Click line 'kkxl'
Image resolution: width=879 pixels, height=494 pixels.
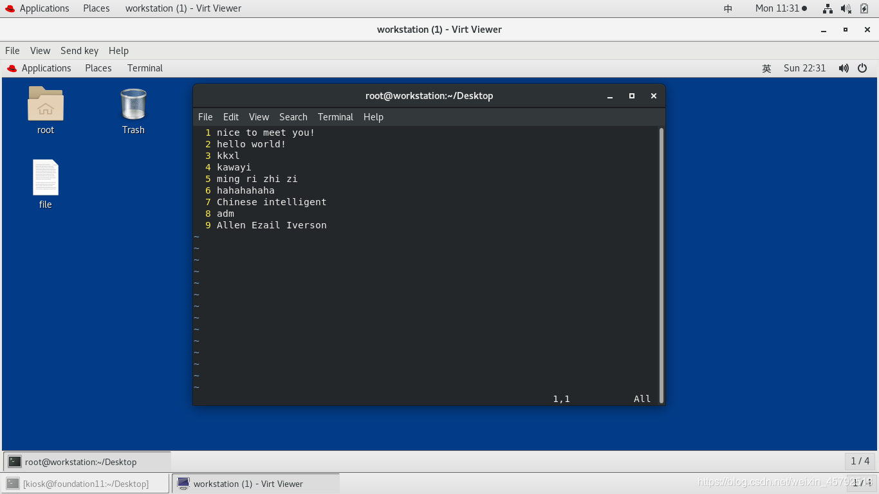click(228, 156)
